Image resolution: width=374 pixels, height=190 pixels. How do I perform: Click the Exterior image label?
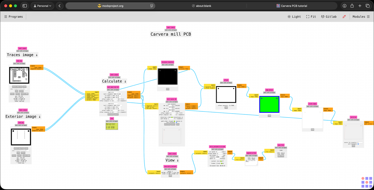pos(23,116)
